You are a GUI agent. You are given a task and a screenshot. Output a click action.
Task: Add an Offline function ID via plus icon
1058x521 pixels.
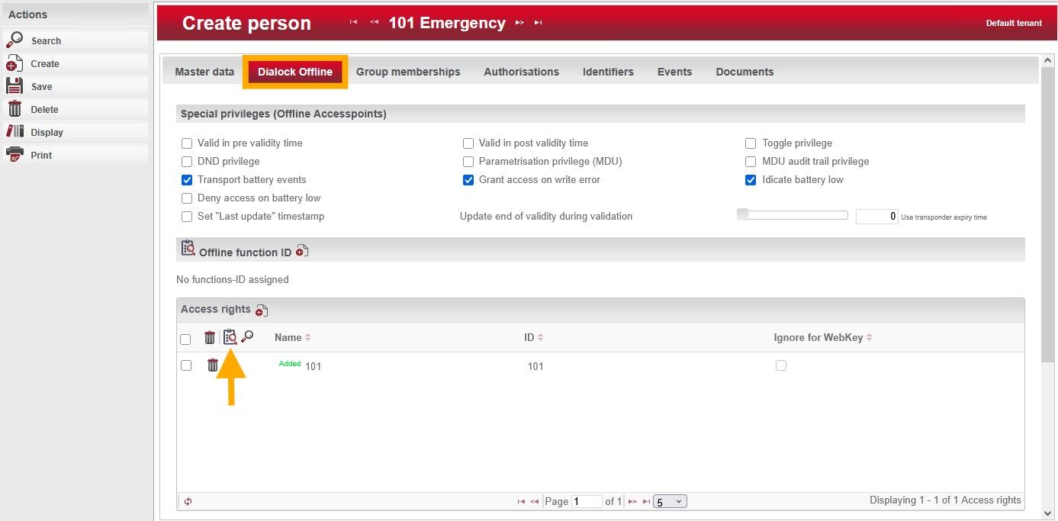point(302,252)
